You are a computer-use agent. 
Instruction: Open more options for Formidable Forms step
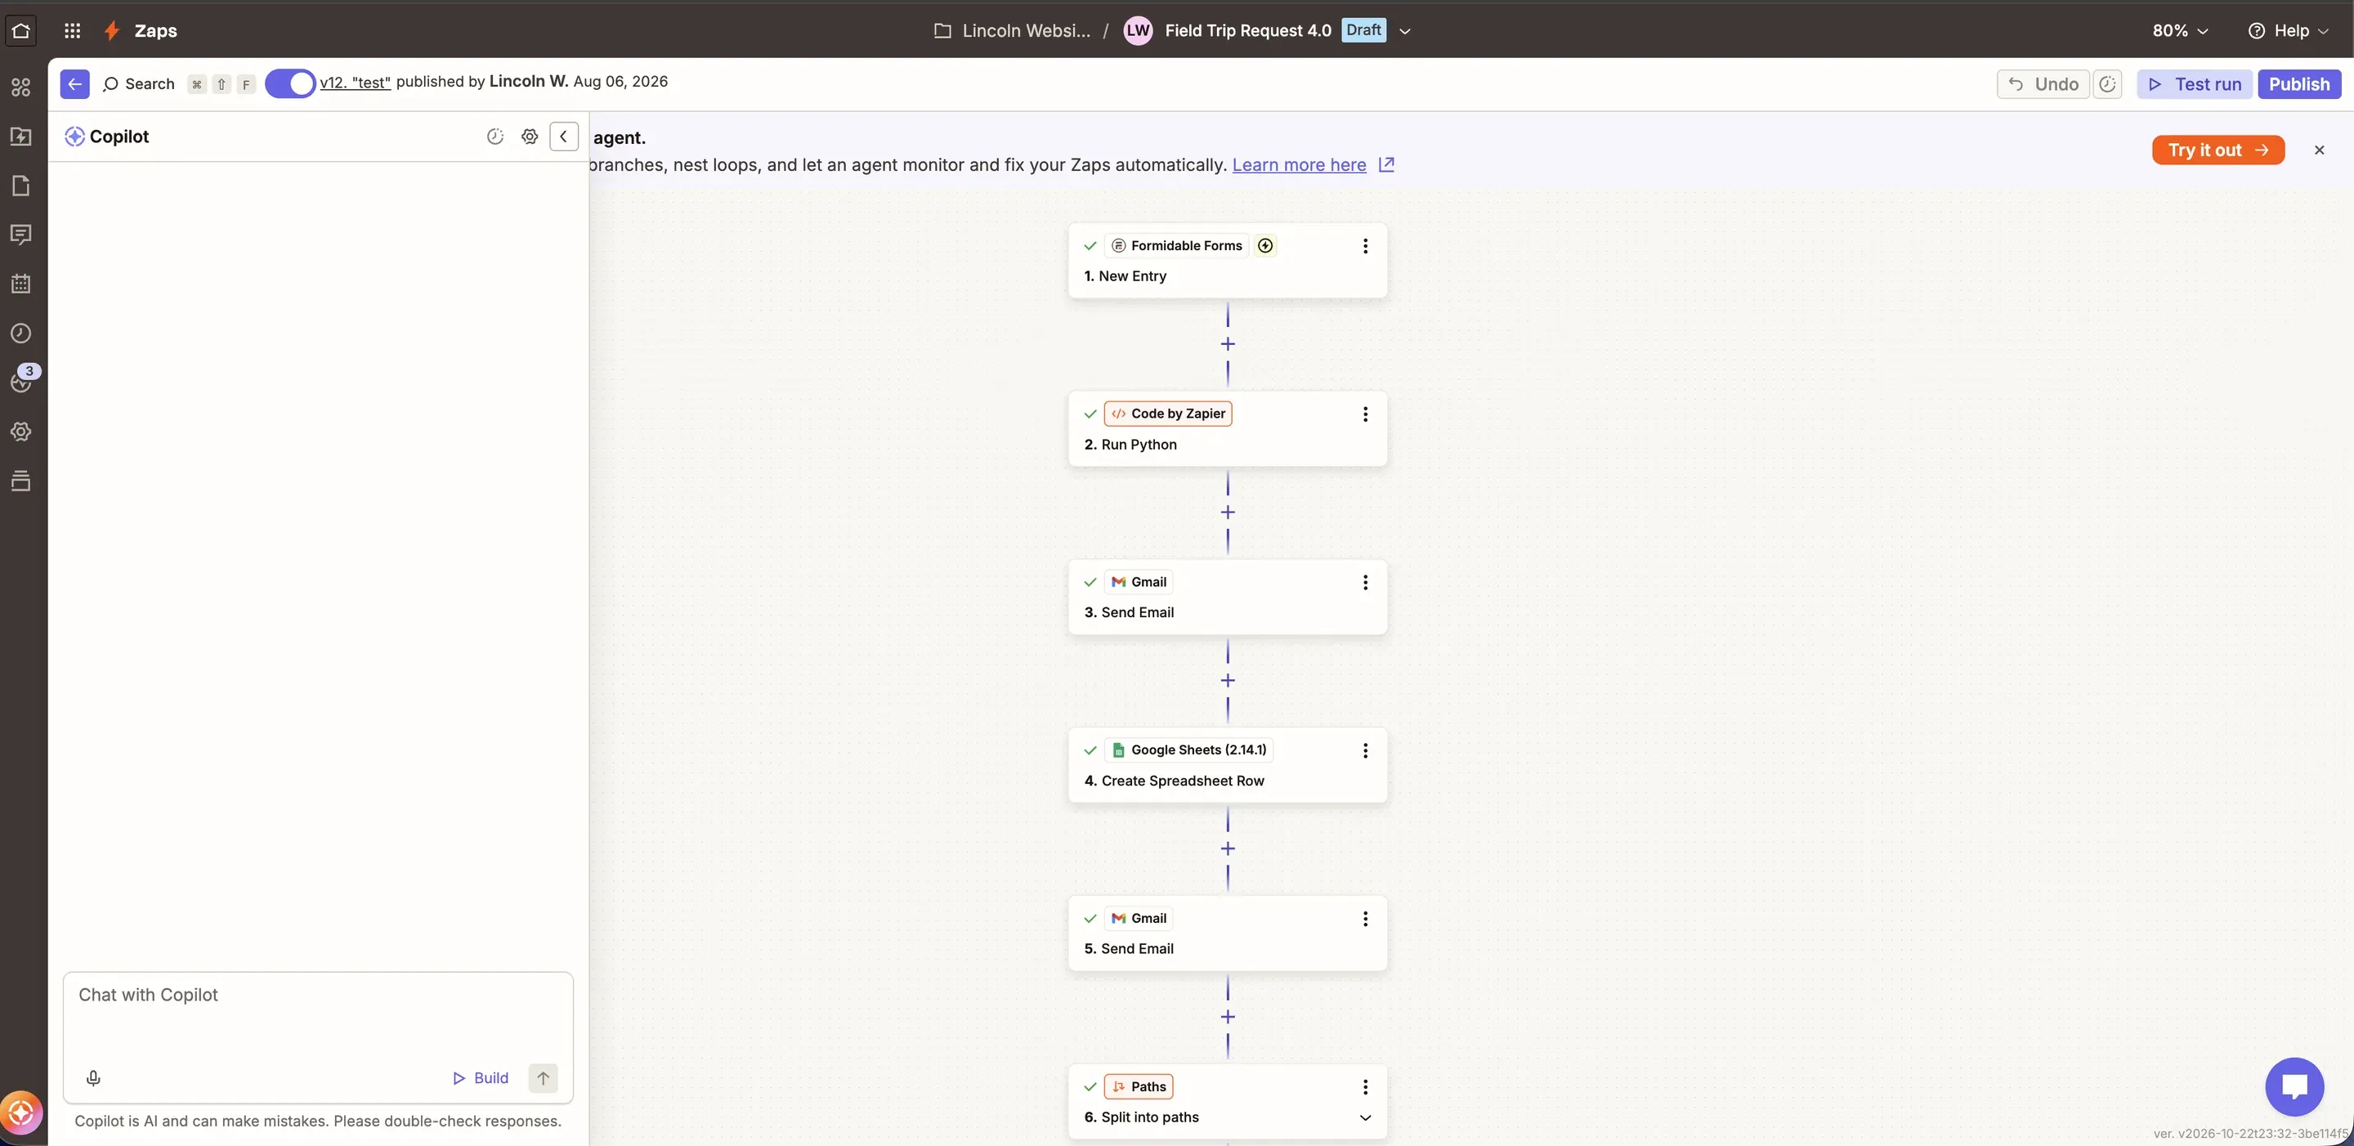[1365, 246]
